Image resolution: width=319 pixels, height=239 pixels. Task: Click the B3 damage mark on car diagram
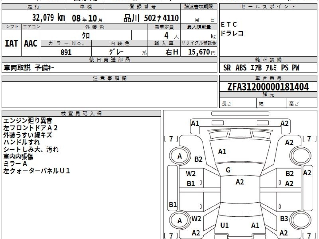(284, 219)
